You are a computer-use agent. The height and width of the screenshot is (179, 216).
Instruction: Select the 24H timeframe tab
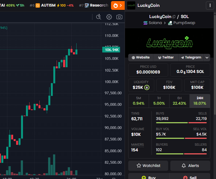pos(200,101)
